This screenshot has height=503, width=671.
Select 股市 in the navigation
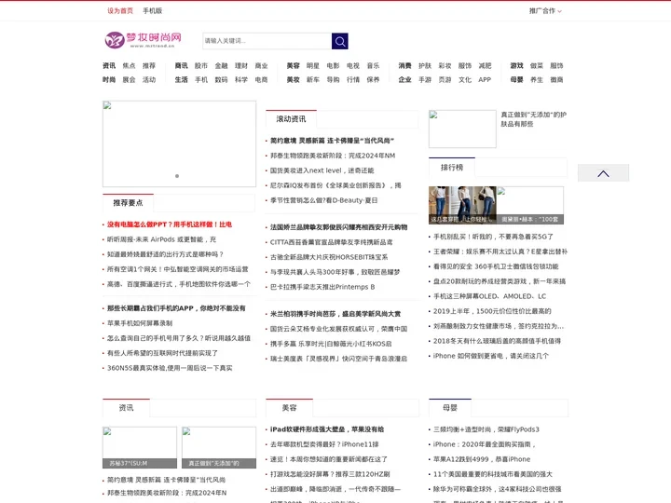(x=201, y=65)
